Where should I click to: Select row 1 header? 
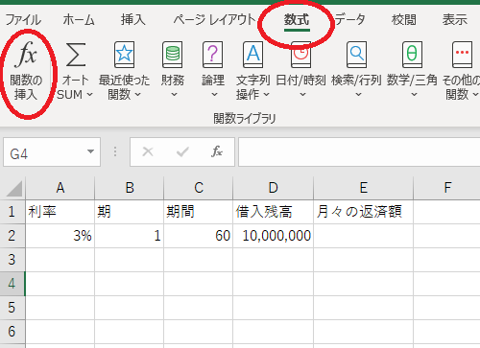pos(12,212)
